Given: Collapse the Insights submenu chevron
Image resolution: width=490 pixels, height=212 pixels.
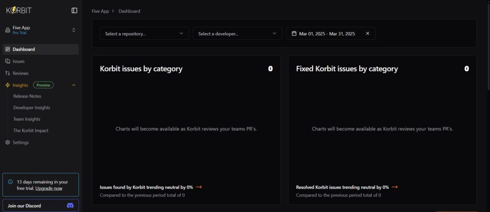Looking at the screenshot, I should [74, 85].
